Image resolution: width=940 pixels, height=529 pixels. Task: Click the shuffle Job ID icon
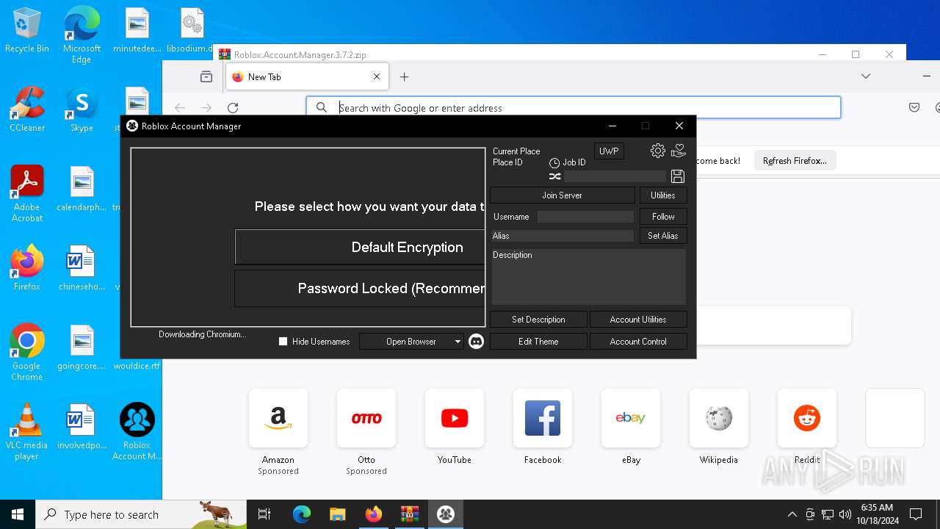(x=555, y=176)
